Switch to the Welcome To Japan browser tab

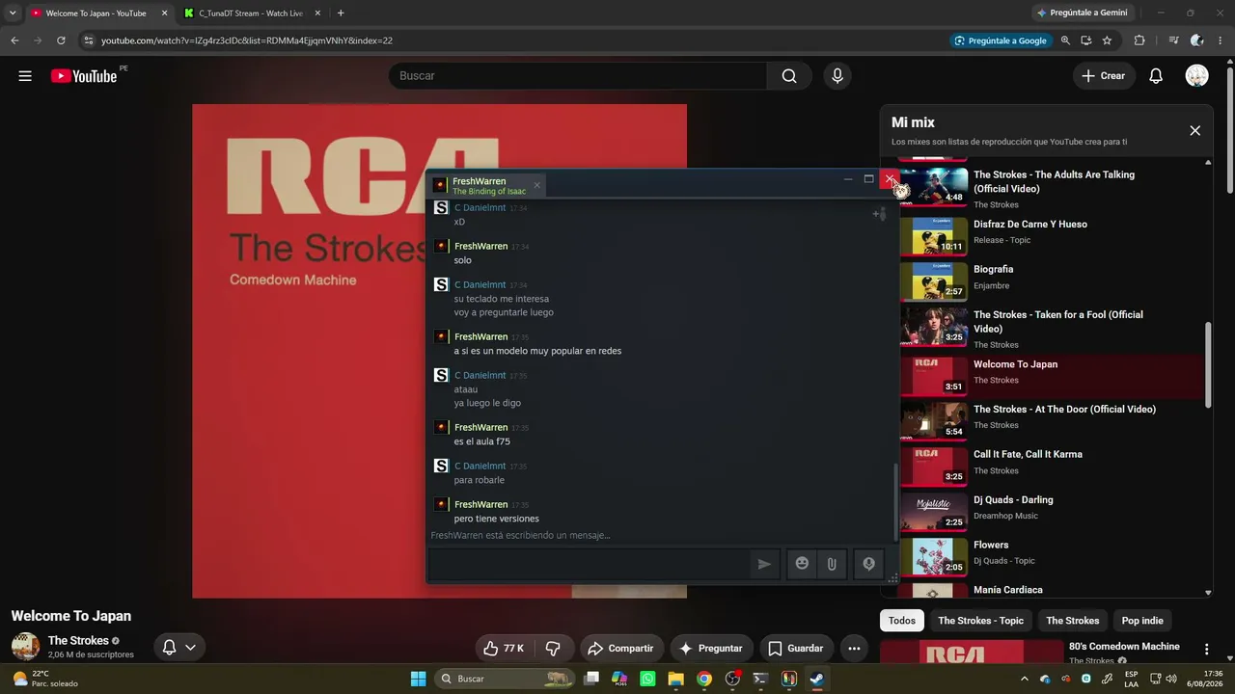[x=96, y=13]
